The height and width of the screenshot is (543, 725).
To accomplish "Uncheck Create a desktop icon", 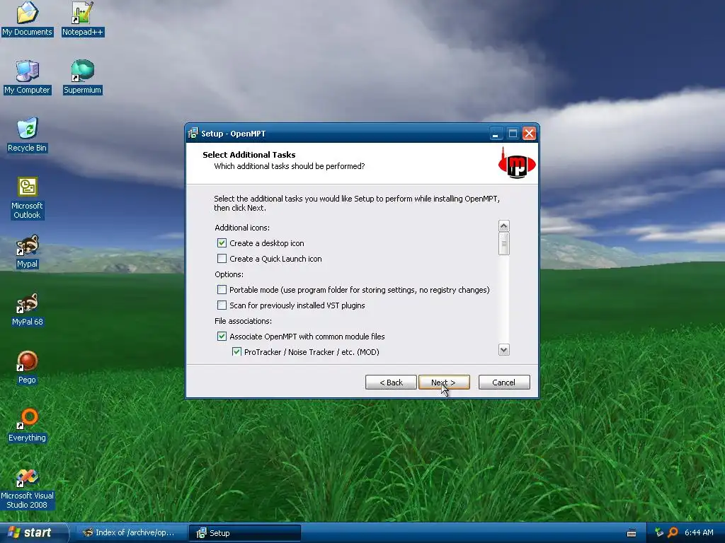I will (222, 243).
